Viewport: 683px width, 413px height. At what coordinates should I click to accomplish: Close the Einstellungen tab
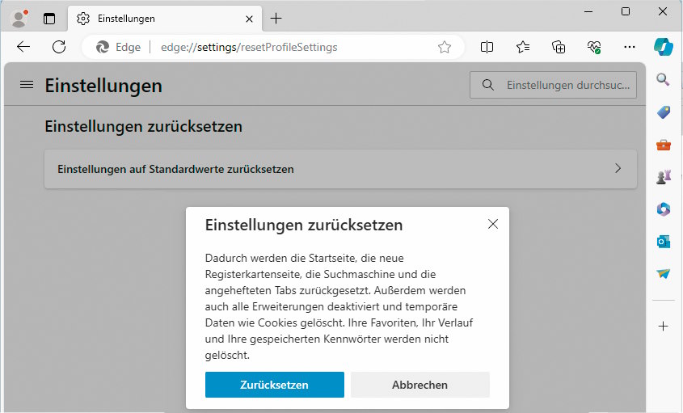(x=249, y=19)
